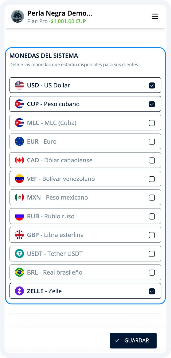The width and height of the screenshot is (171, 358).
Task: Select the CAD - Dólar canadiense row
Action: (x=85, y=160)
